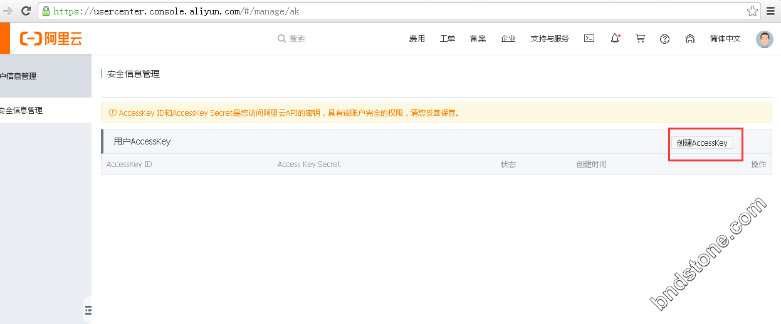781x324 pixels.
Task: Switch language via 简体中文
Action: 725,39
